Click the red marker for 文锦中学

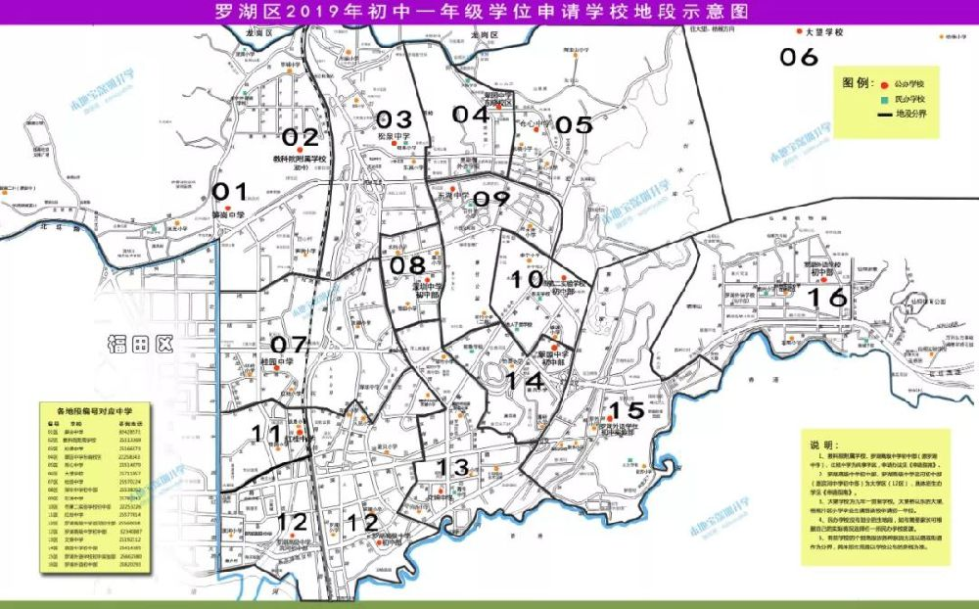tap(441, 492)
